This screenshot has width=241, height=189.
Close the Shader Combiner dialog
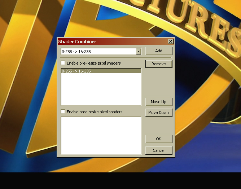(x=170, y=41)
